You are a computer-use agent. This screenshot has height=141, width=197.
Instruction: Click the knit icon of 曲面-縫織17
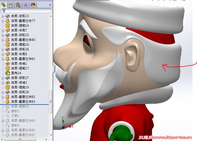pyautogui.click(x=8, y=68)
